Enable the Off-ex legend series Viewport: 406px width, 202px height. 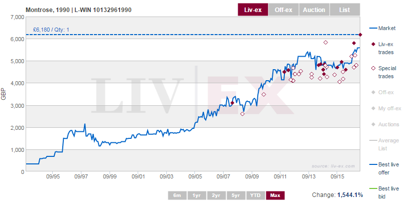(382, 92)
